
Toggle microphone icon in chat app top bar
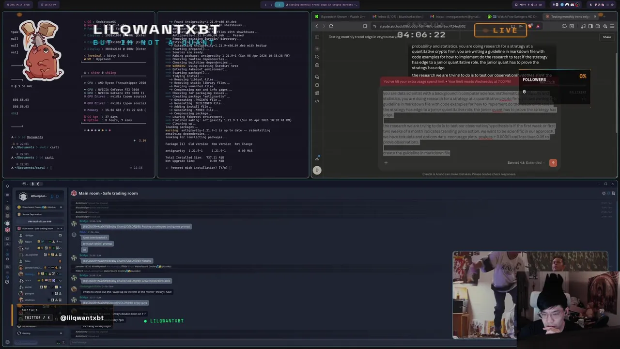[x=32, y=184]
